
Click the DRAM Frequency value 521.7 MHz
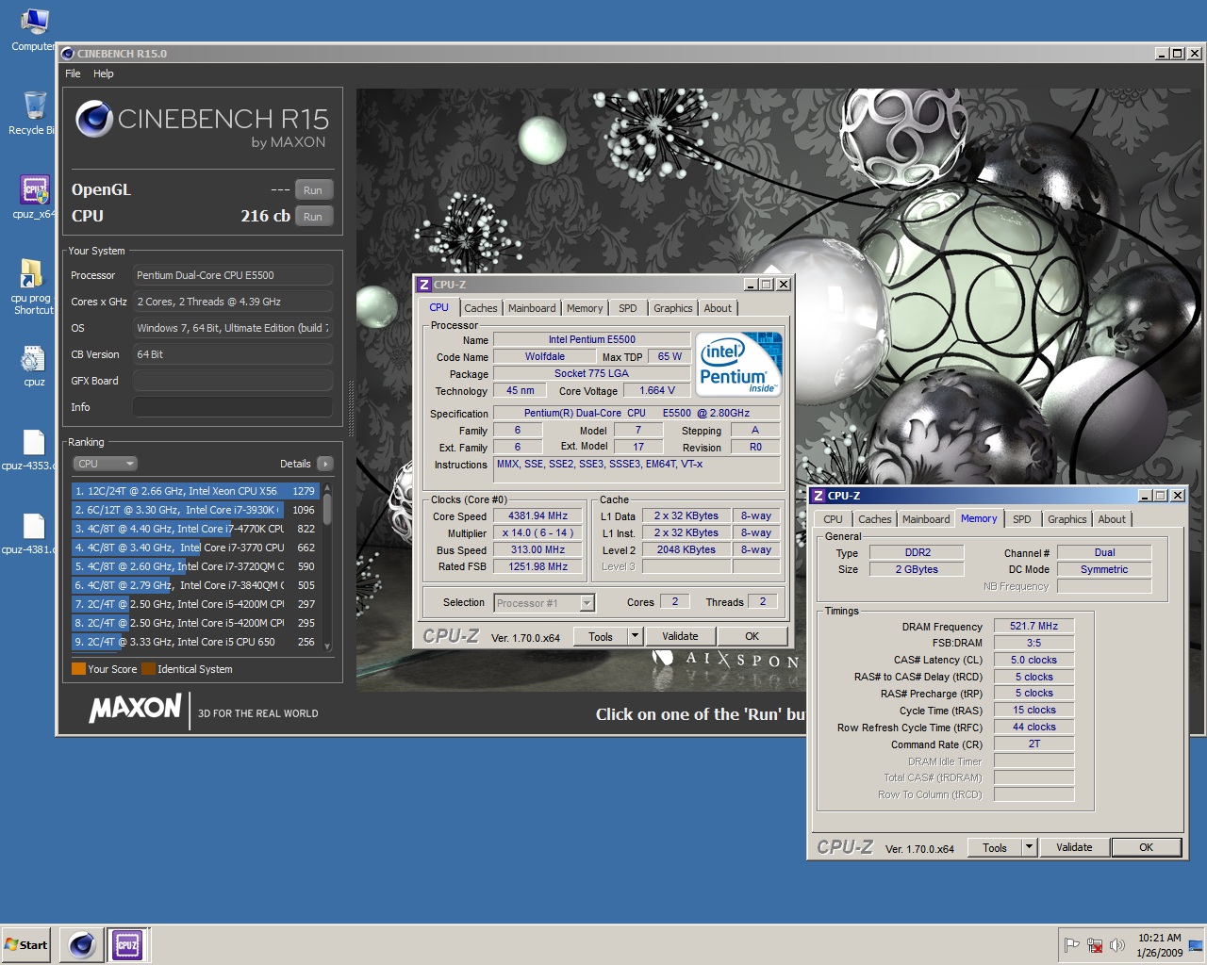(1033, 627)
